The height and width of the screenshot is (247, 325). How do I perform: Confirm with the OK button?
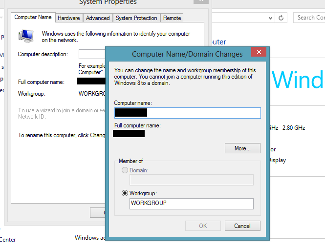[203, 226]
